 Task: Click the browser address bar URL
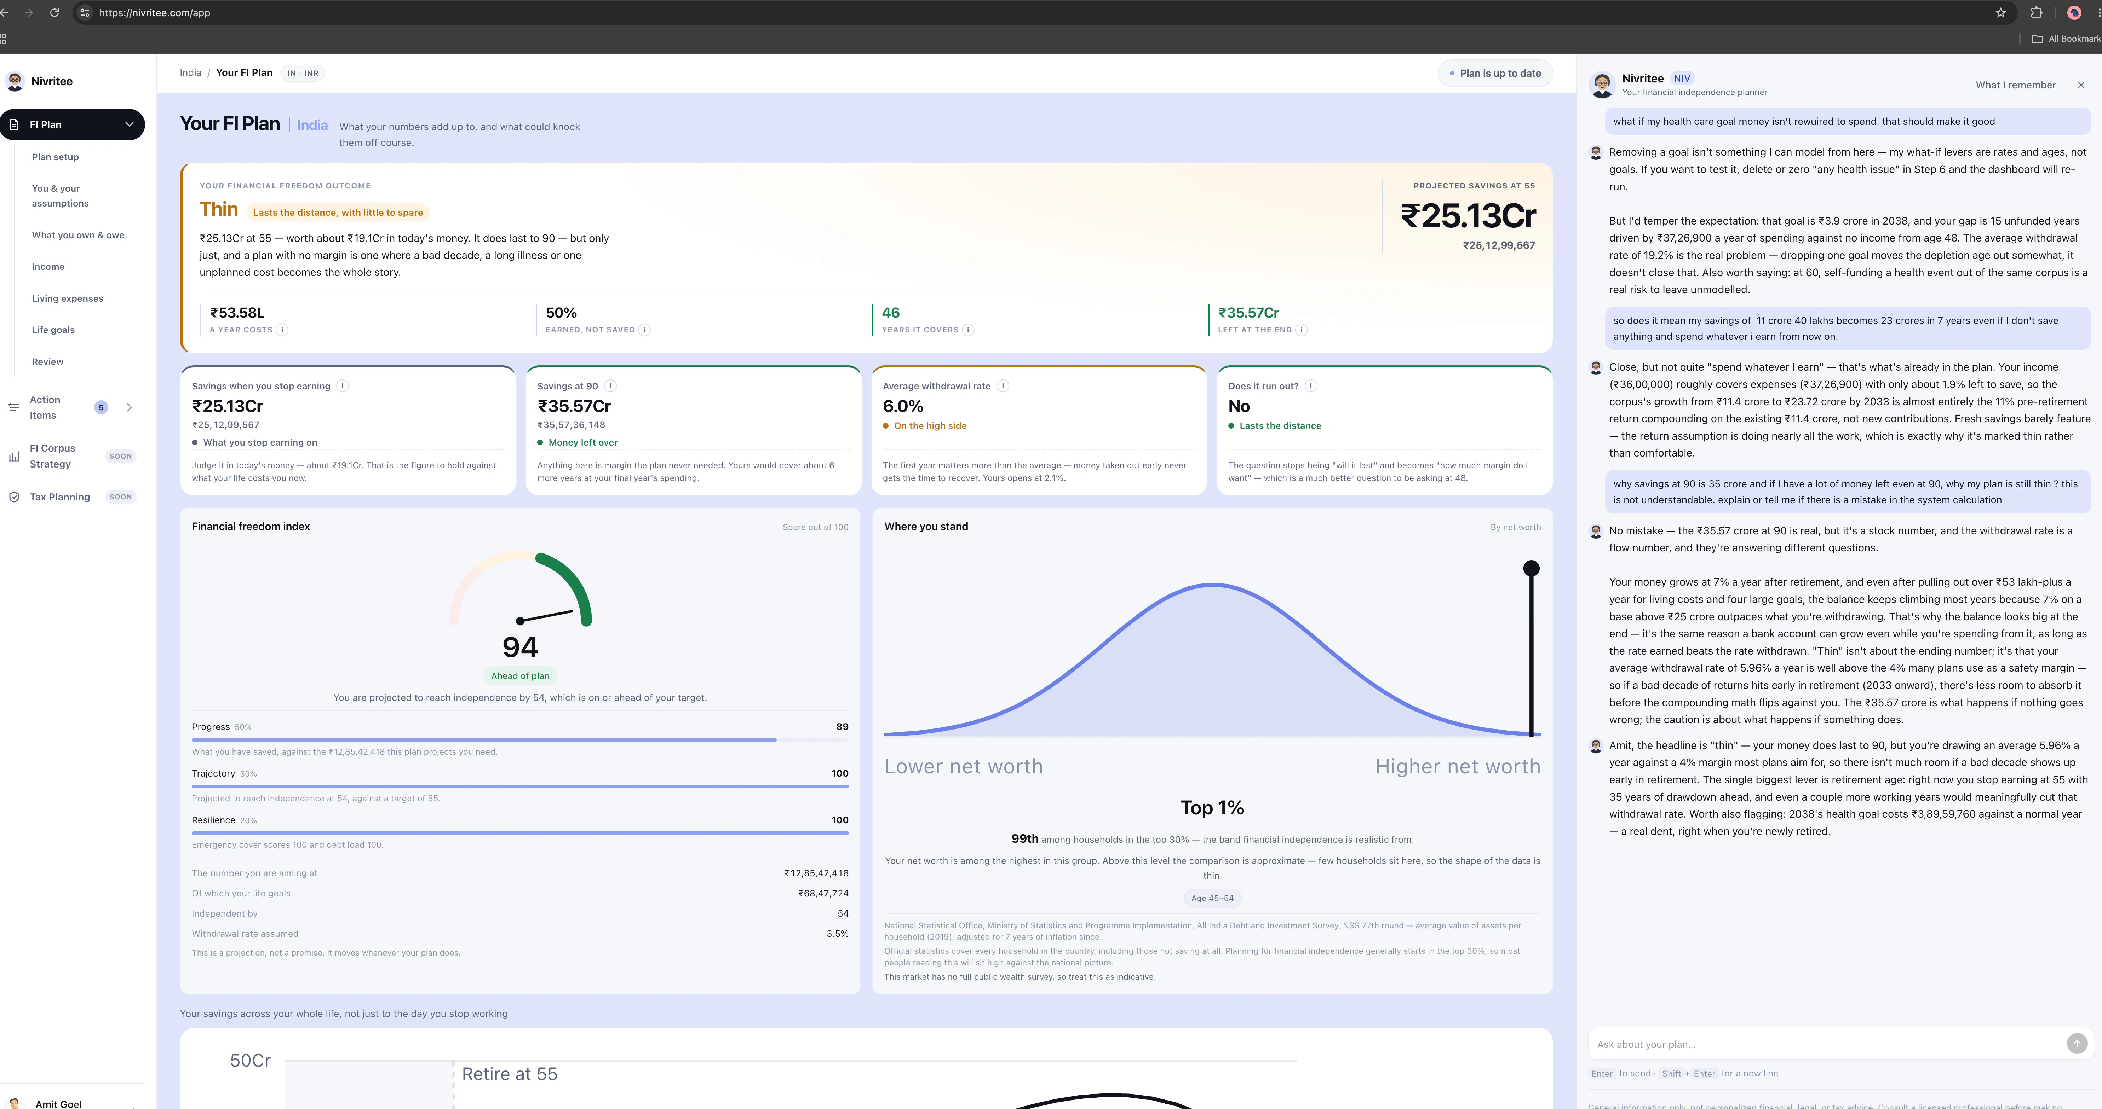154,13
